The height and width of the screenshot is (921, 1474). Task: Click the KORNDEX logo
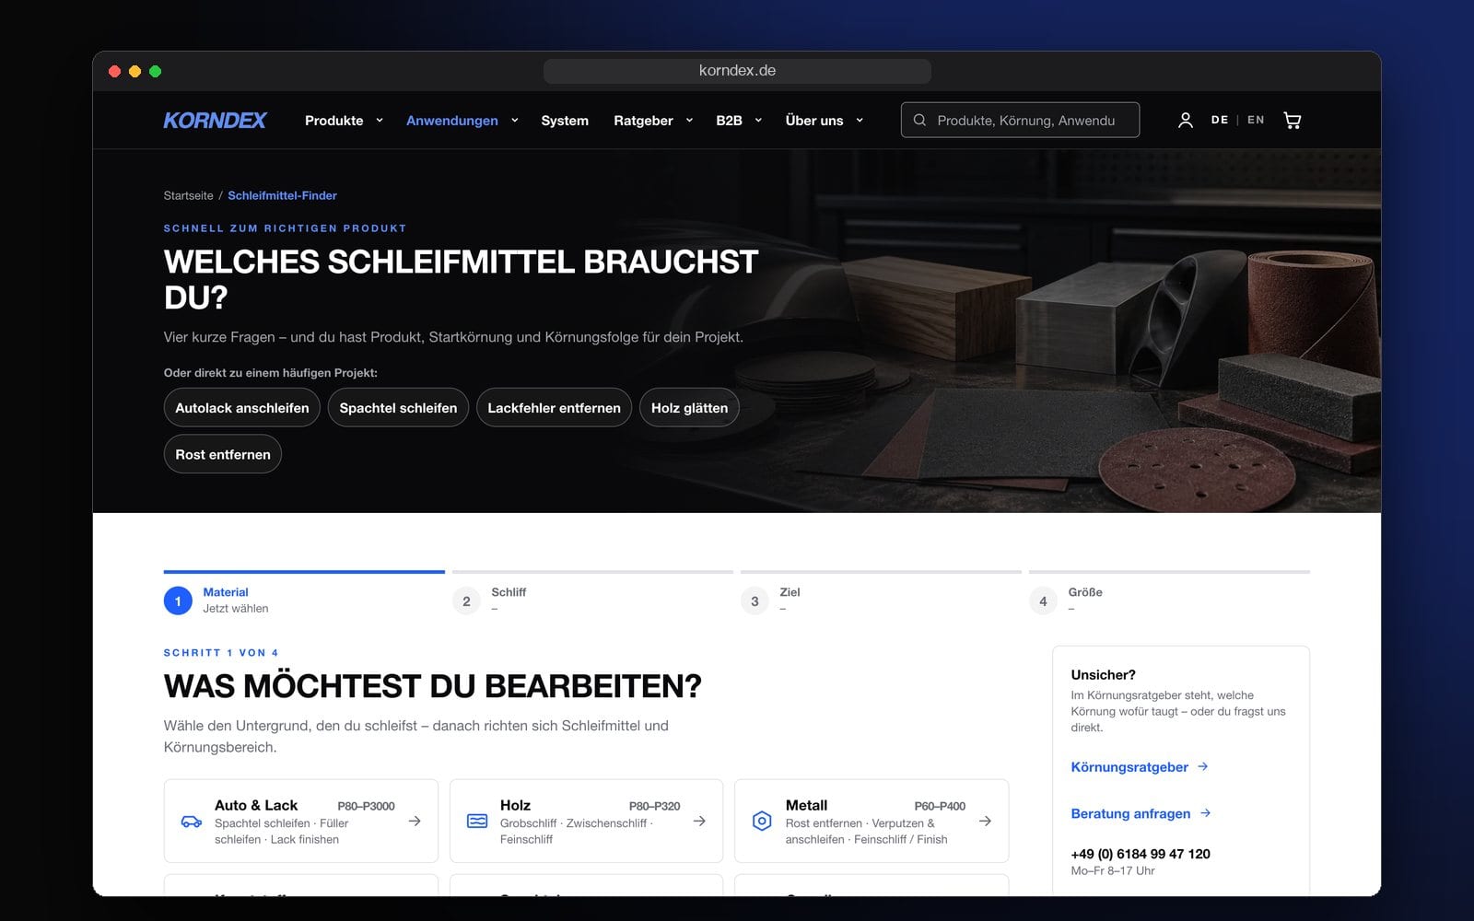click(x=215, y=121)
